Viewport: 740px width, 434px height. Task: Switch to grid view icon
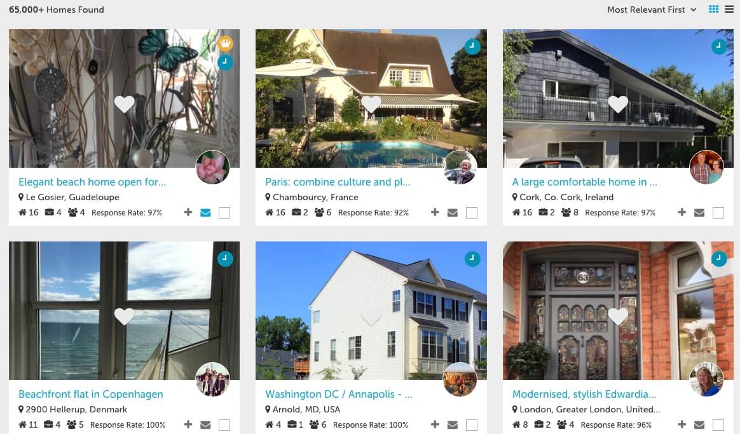tap(713, 10)
